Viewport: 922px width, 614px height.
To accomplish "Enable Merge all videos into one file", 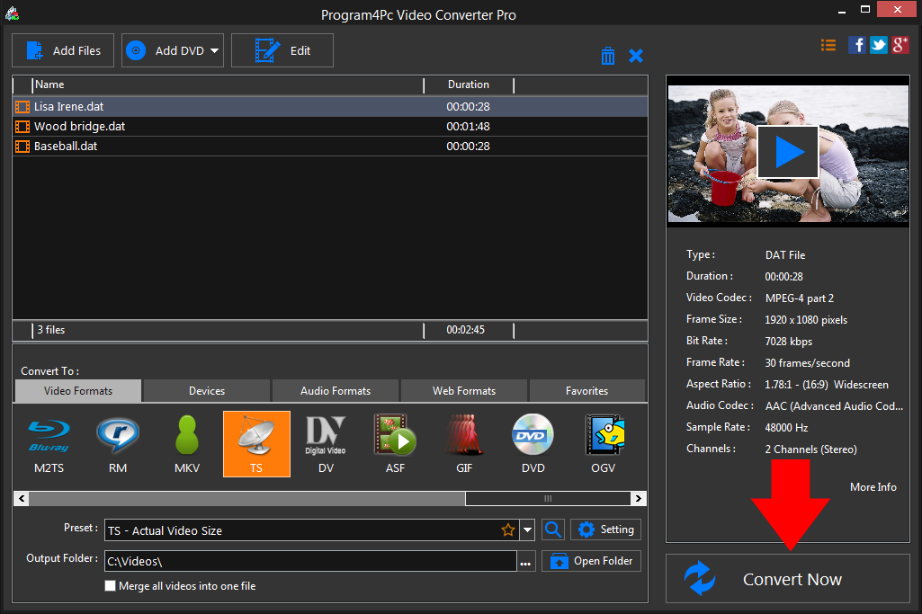I will pos(111,586).
